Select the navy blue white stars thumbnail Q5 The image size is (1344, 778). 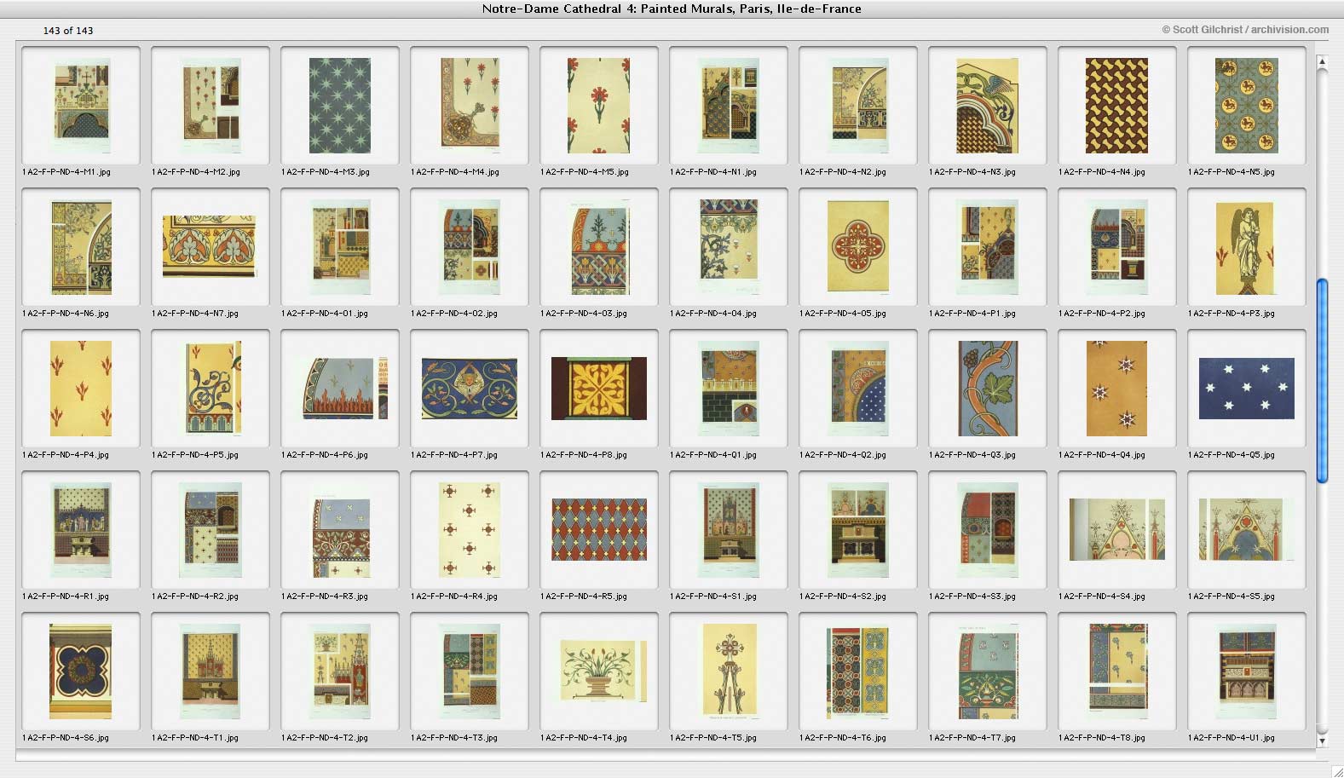click(x=1247, y=389)
